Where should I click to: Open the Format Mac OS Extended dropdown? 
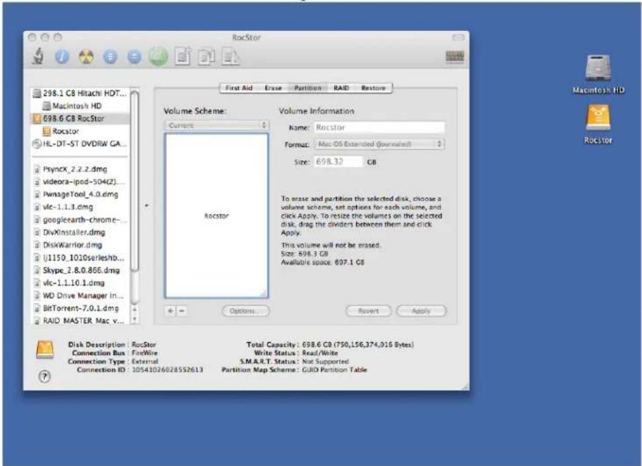pyautogui.click(x=380, y=144)
